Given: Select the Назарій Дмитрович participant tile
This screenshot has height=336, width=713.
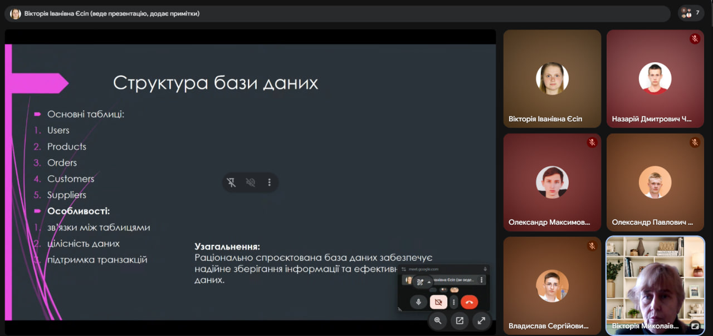Looking at the screenshot, I should tap(656, 78).
